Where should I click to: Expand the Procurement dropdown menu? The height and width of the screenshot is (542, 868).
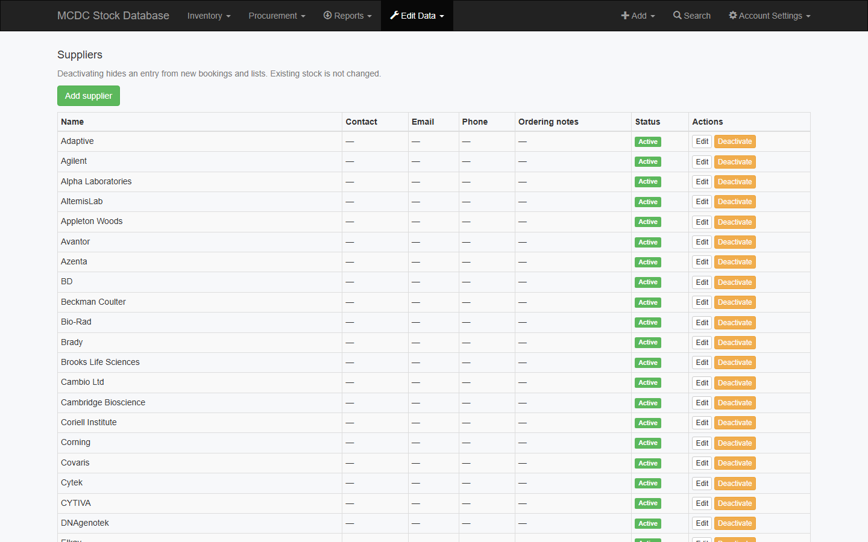pyautogui.click(x=277, y=16)
